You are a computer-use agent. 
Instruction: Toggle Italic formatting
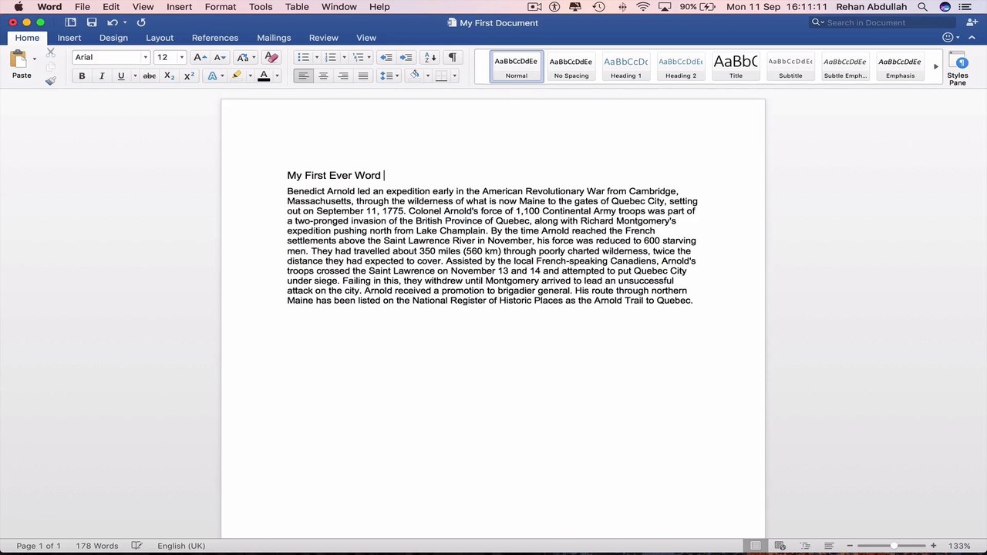click(x=101, y=76)
